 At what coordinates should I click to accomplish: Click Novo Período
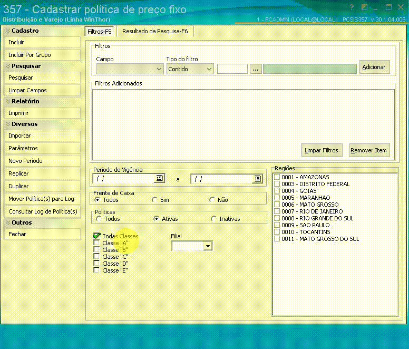point(43,161)
